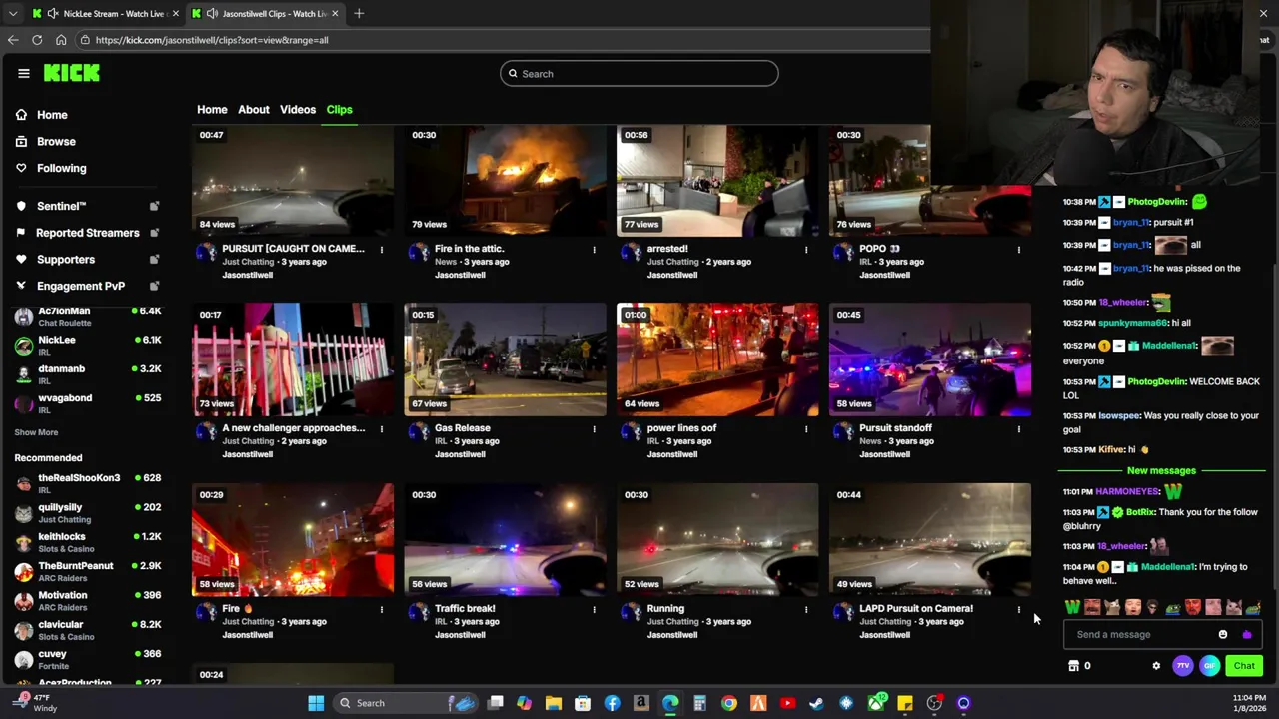Open options menu for Pursuit standoff clip

pyautogui.click(x=1019, y=428)
